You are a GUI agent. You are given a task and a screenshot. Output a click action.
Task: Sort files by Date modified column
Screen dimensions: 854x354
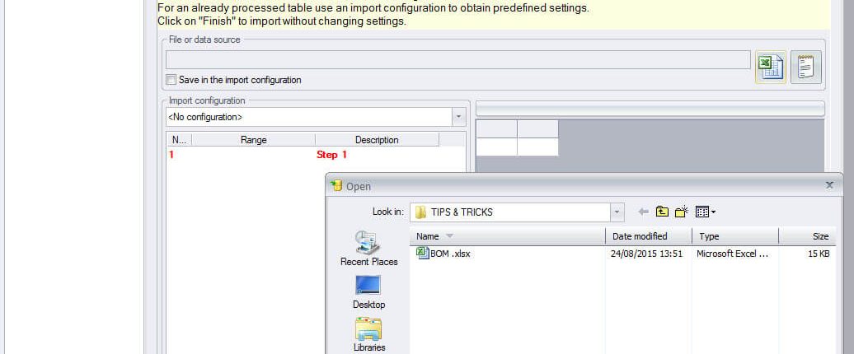649,236
